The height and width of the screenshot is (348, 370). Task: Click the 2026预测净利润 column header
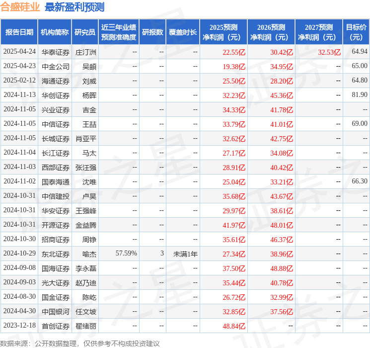pyautogui.click(x=271, y=32)
